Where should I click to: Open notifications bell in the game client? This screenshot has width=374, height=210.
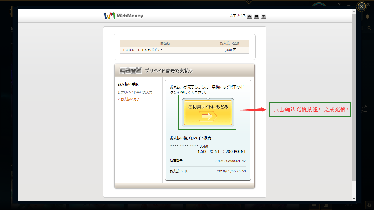tap(368, 17)
